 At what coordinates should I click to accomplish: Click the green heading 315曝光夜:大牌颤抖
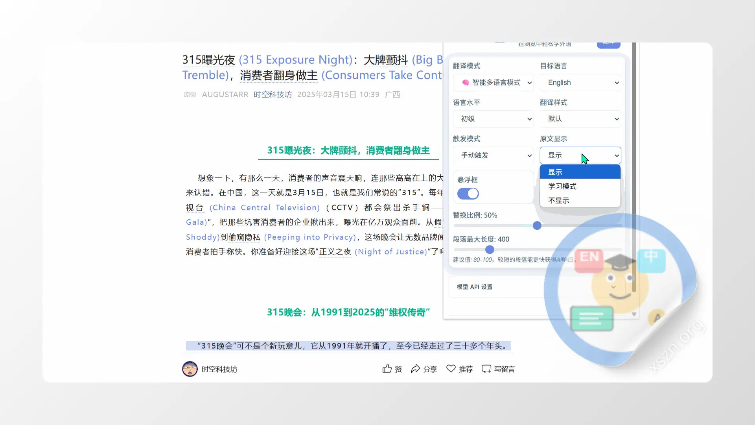[348, 150]
